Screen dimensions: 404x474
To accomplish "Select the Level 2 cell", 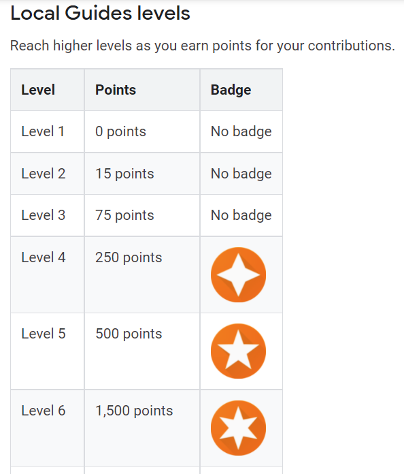I will point(48,174).
